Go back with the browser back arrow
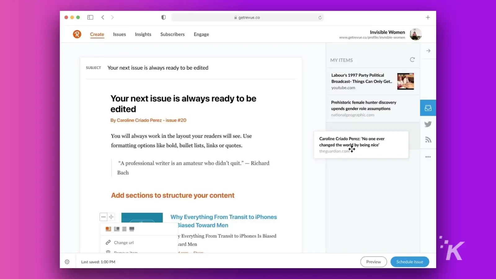This screenshot has height=279, width=496. [103, 17]
